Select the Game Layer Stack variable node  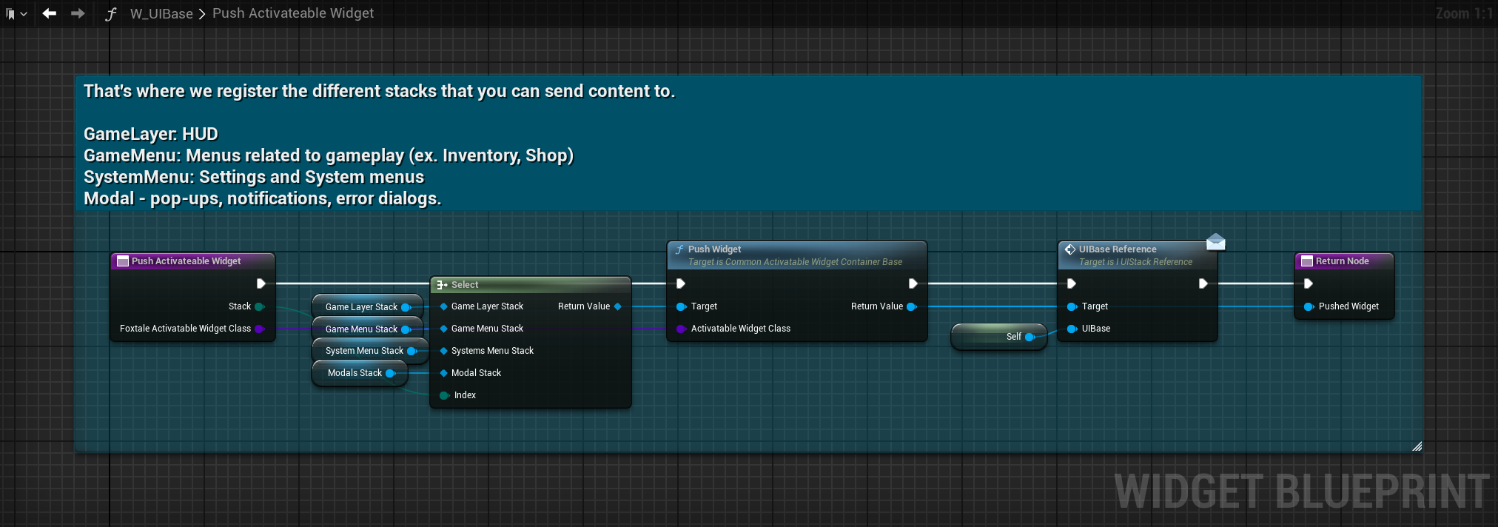click(361, 306)
